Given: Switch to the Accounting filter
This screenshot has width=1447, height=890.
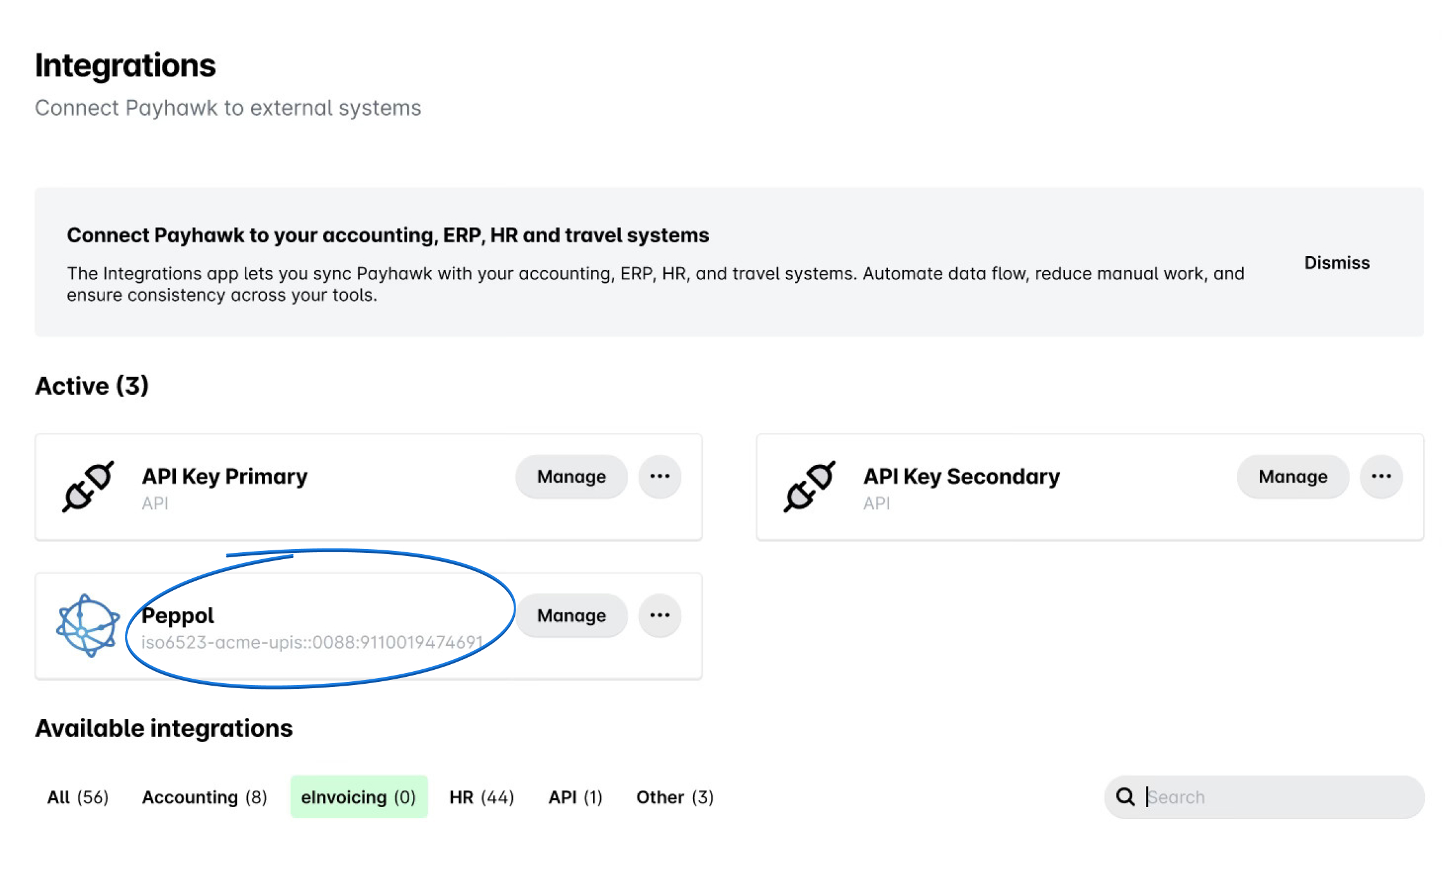Looking at the screenshot, I should pyautogui.click(x=204, y=797).
